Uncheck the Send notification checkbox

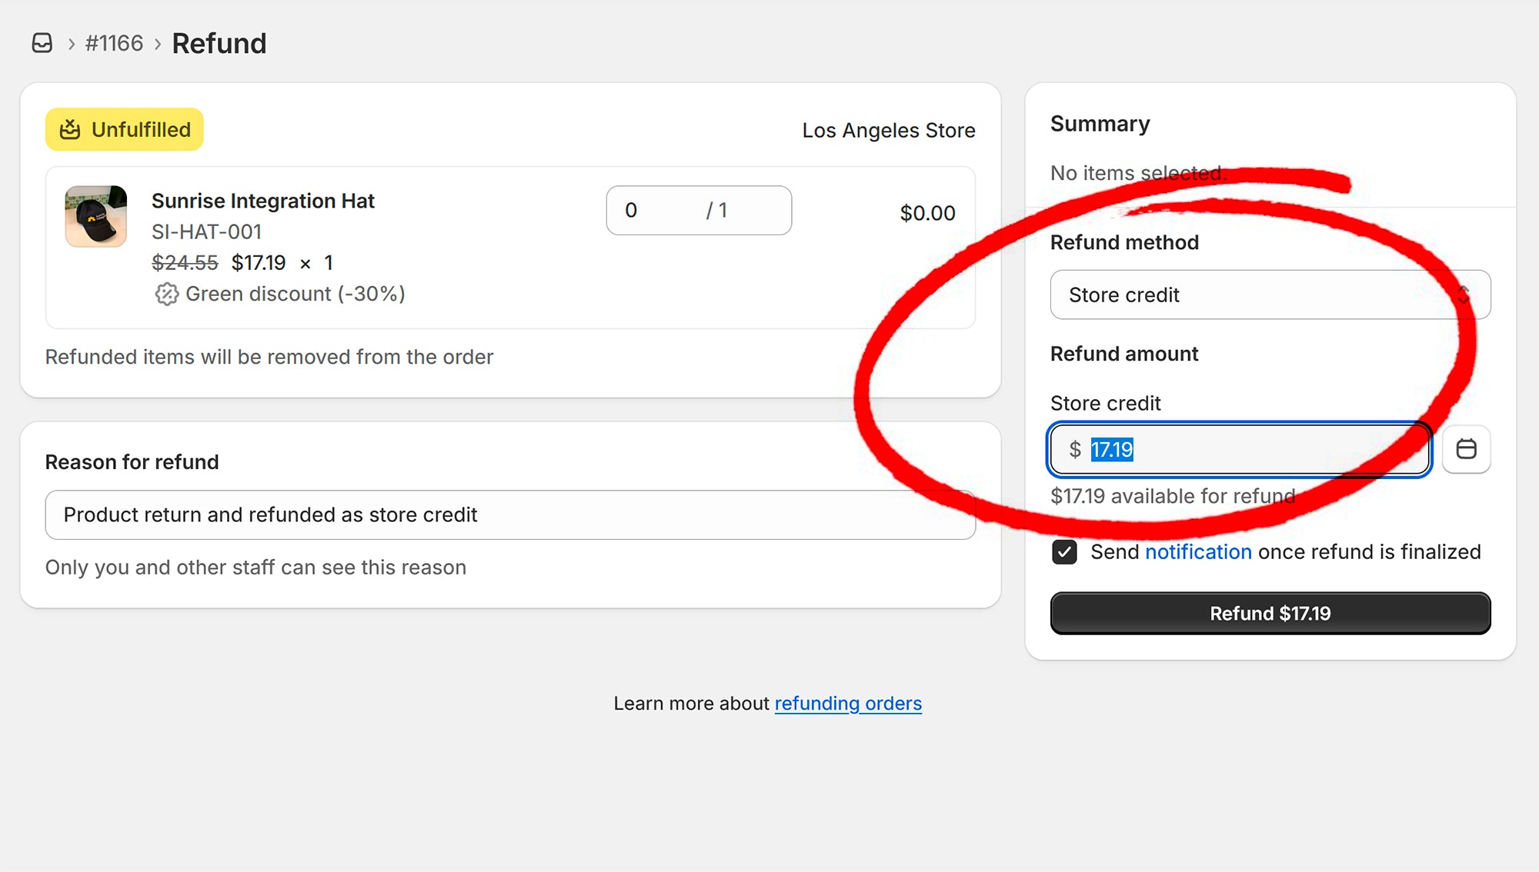click(1064, 552)
